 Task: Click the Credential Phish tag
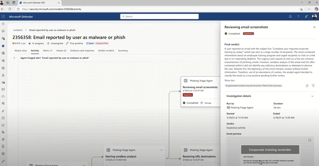[102, 43]
